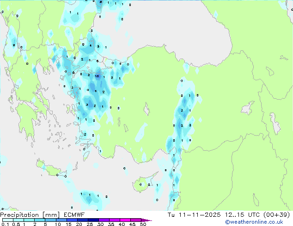Click the 0.1–0.5 mm legend color swatch
Image resolution: width=293 pixels, height=226 pixels.
click(x=8, y=220)
